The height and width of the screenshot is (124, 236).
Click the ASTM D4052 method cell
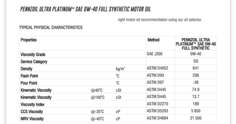coord(157,68)
